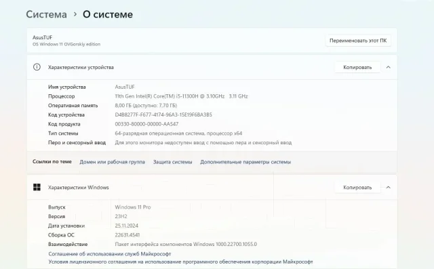434x269 pixels.
Task: Click Переименовать этот ПК button
Action: click(x=358, y=41)
